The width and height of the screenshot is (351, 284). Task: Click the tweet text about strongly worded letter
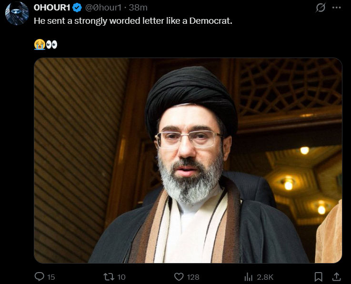133,21
